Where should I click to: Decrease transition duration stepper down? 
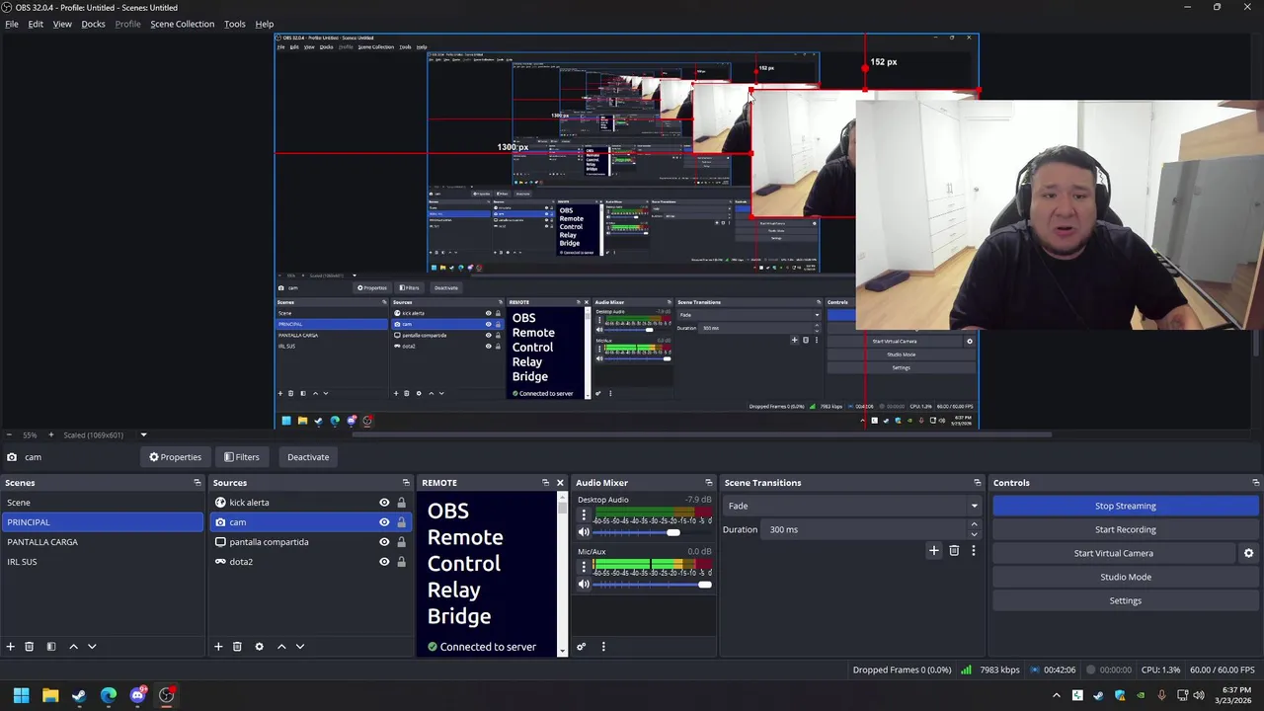click(x=974, y=534)
